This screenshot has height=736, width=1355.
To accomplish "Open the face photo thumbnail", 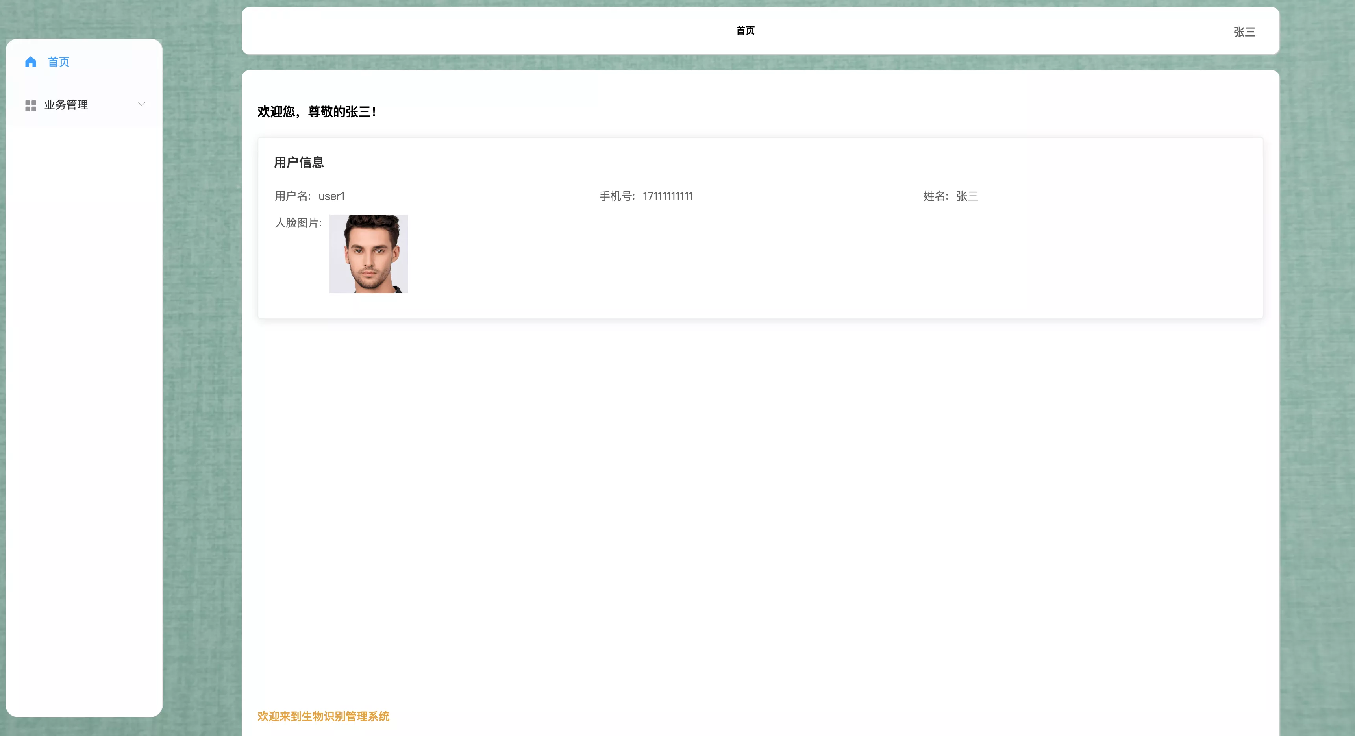I will (369, 254).
